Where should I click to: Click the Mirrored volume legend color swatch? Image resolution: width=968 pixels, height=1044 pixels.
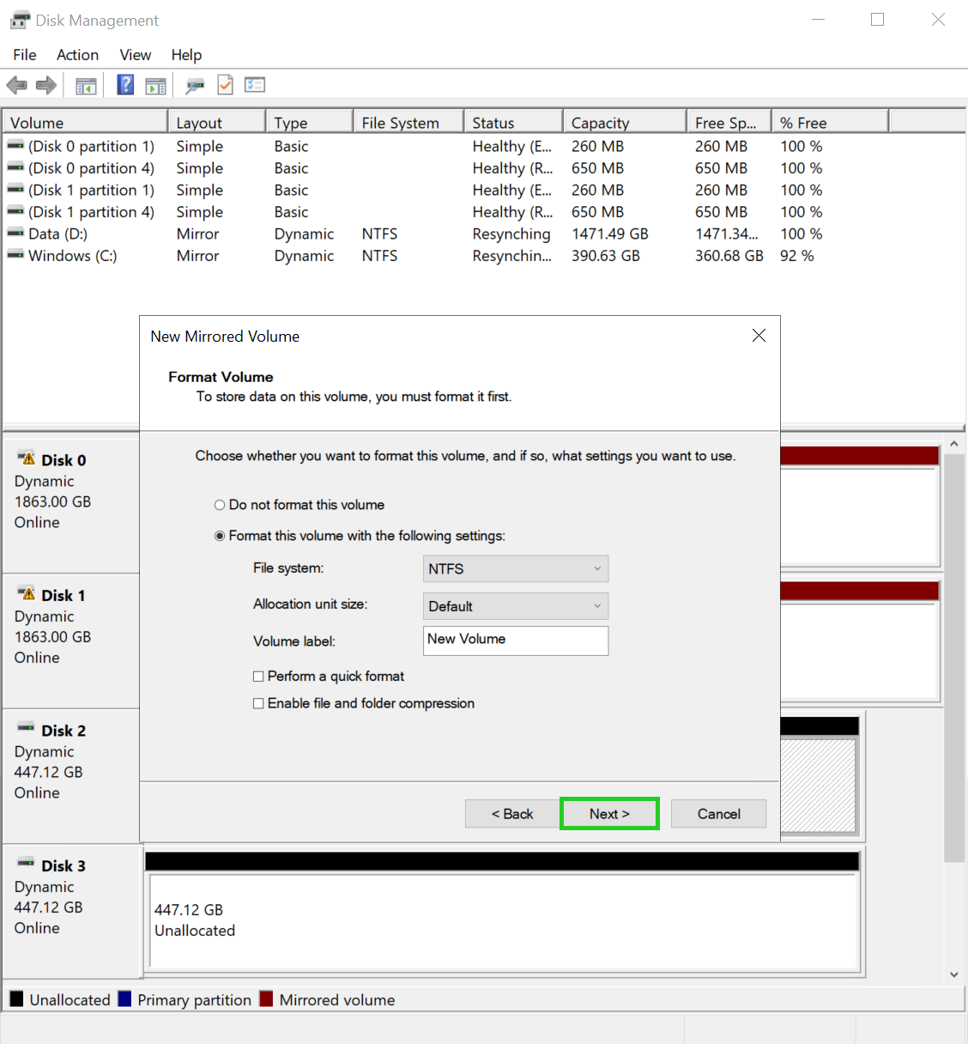coord(266,999)
